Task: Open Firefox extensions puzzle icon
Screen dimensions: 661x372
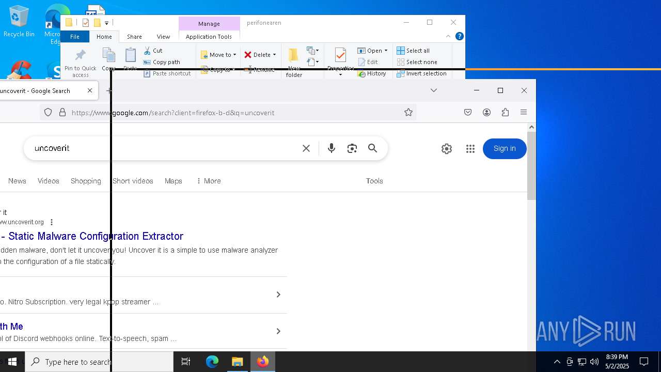Action: pos(505,113)
